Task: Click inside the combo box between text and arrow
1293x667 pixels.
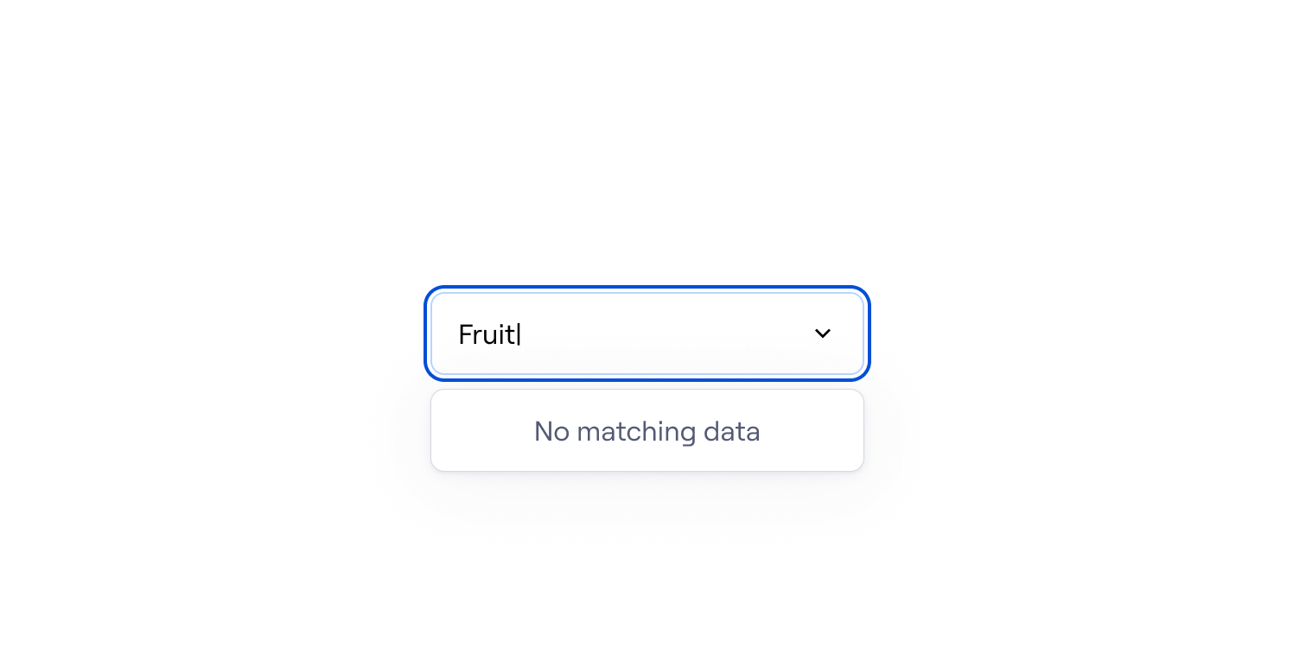Action: 666,333
